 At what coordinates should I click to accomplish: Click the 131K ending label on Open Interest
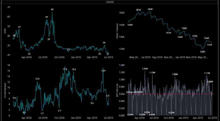coord(209,45)
